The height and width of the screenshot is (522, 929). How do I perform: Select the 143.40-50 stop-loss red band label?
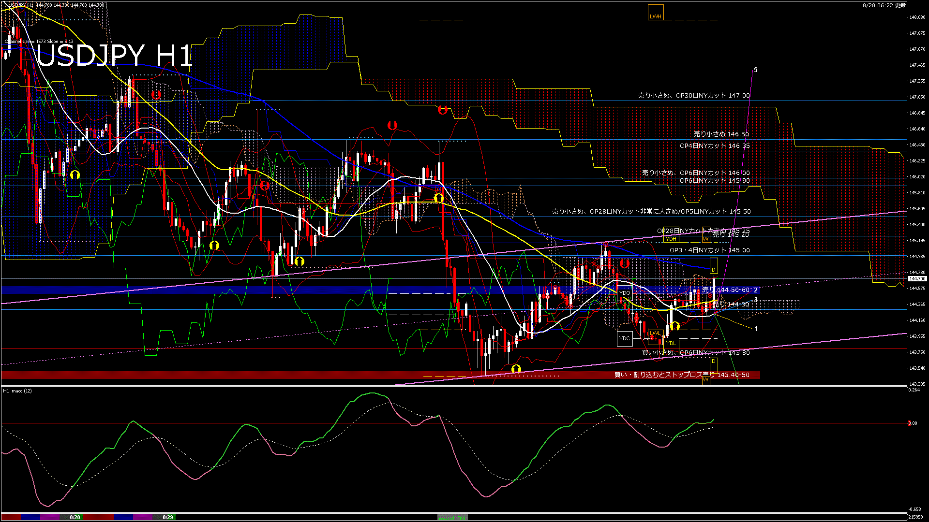pyautogui.click(x=681, y=375)
